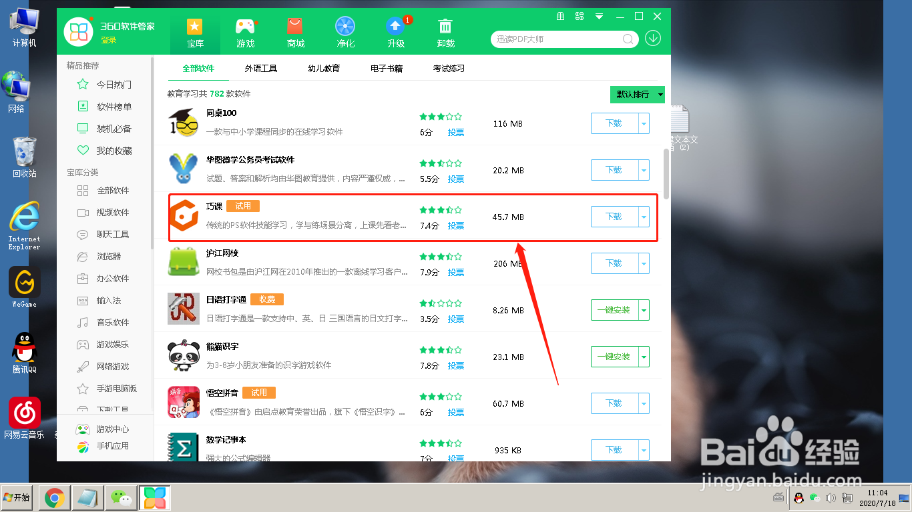912x512 pixels.
Task: Click 下载 for 巧课
Action: 614,217
